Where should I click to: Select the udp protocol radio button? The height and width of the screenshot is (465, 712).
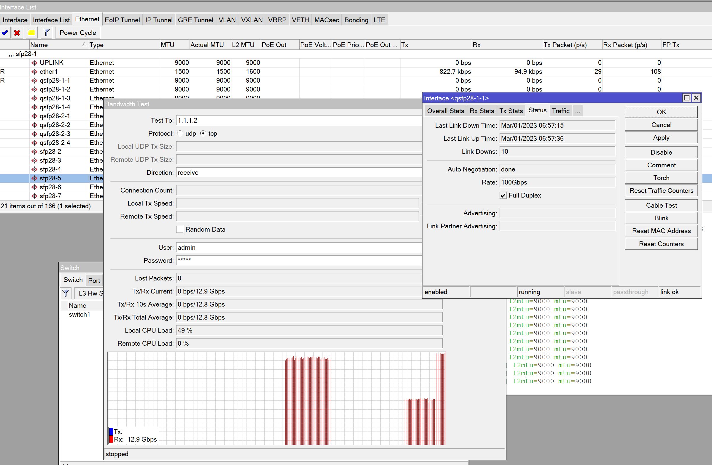(180, 133)
